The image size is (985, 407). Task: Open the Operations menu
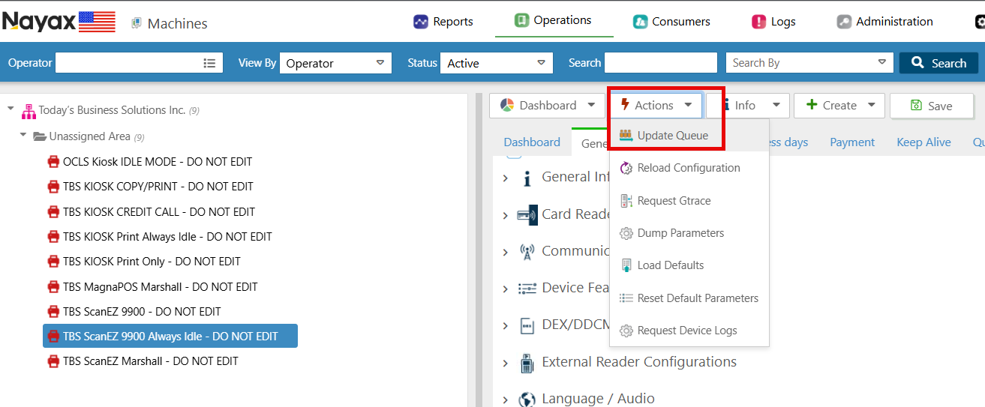[553, 20]
